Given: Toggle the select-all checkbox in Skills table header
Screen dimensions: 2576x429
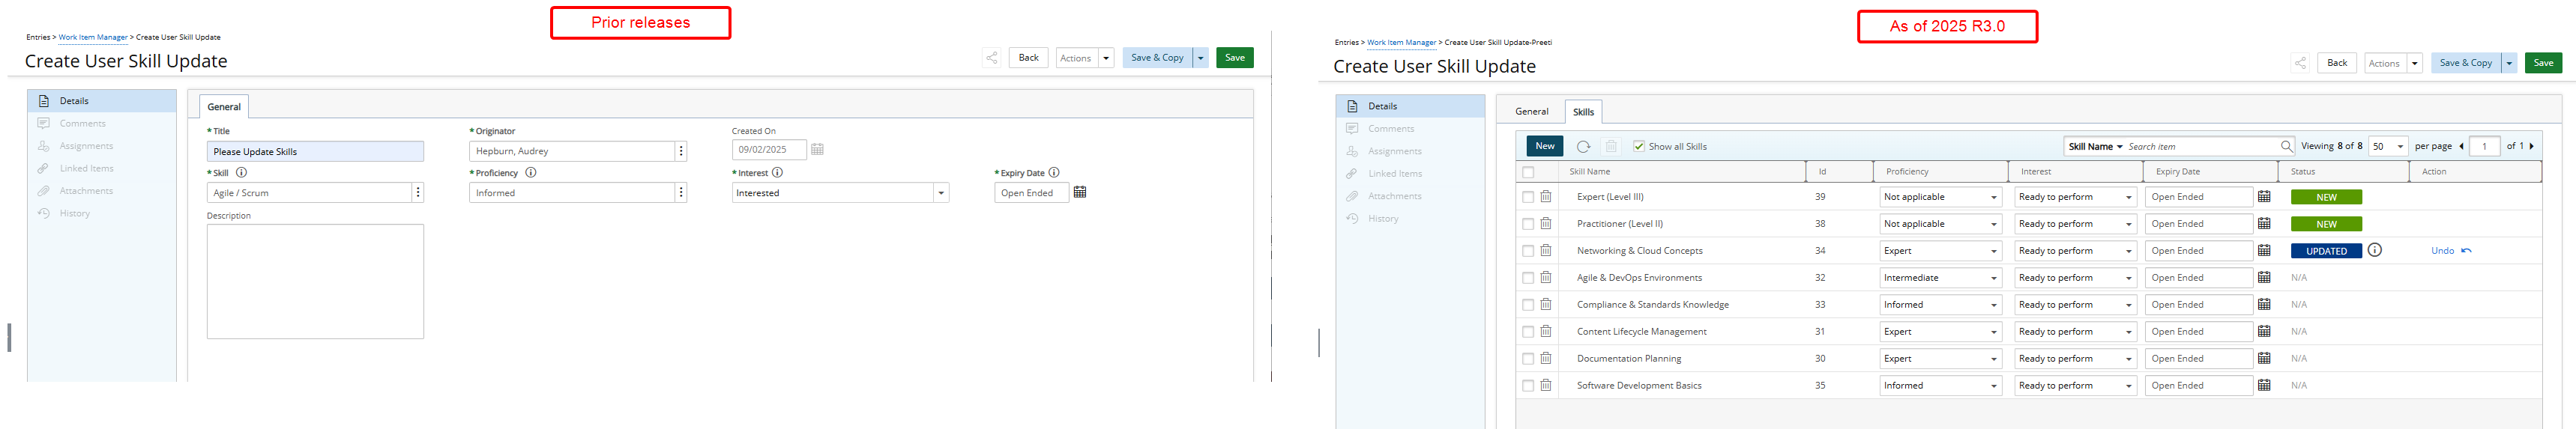Looking at the screenshot, I should click(1528, 173).
